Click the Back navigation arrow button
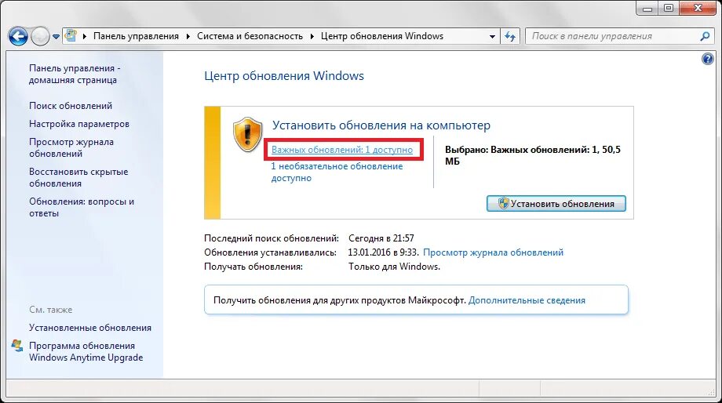 pos(18,36)
